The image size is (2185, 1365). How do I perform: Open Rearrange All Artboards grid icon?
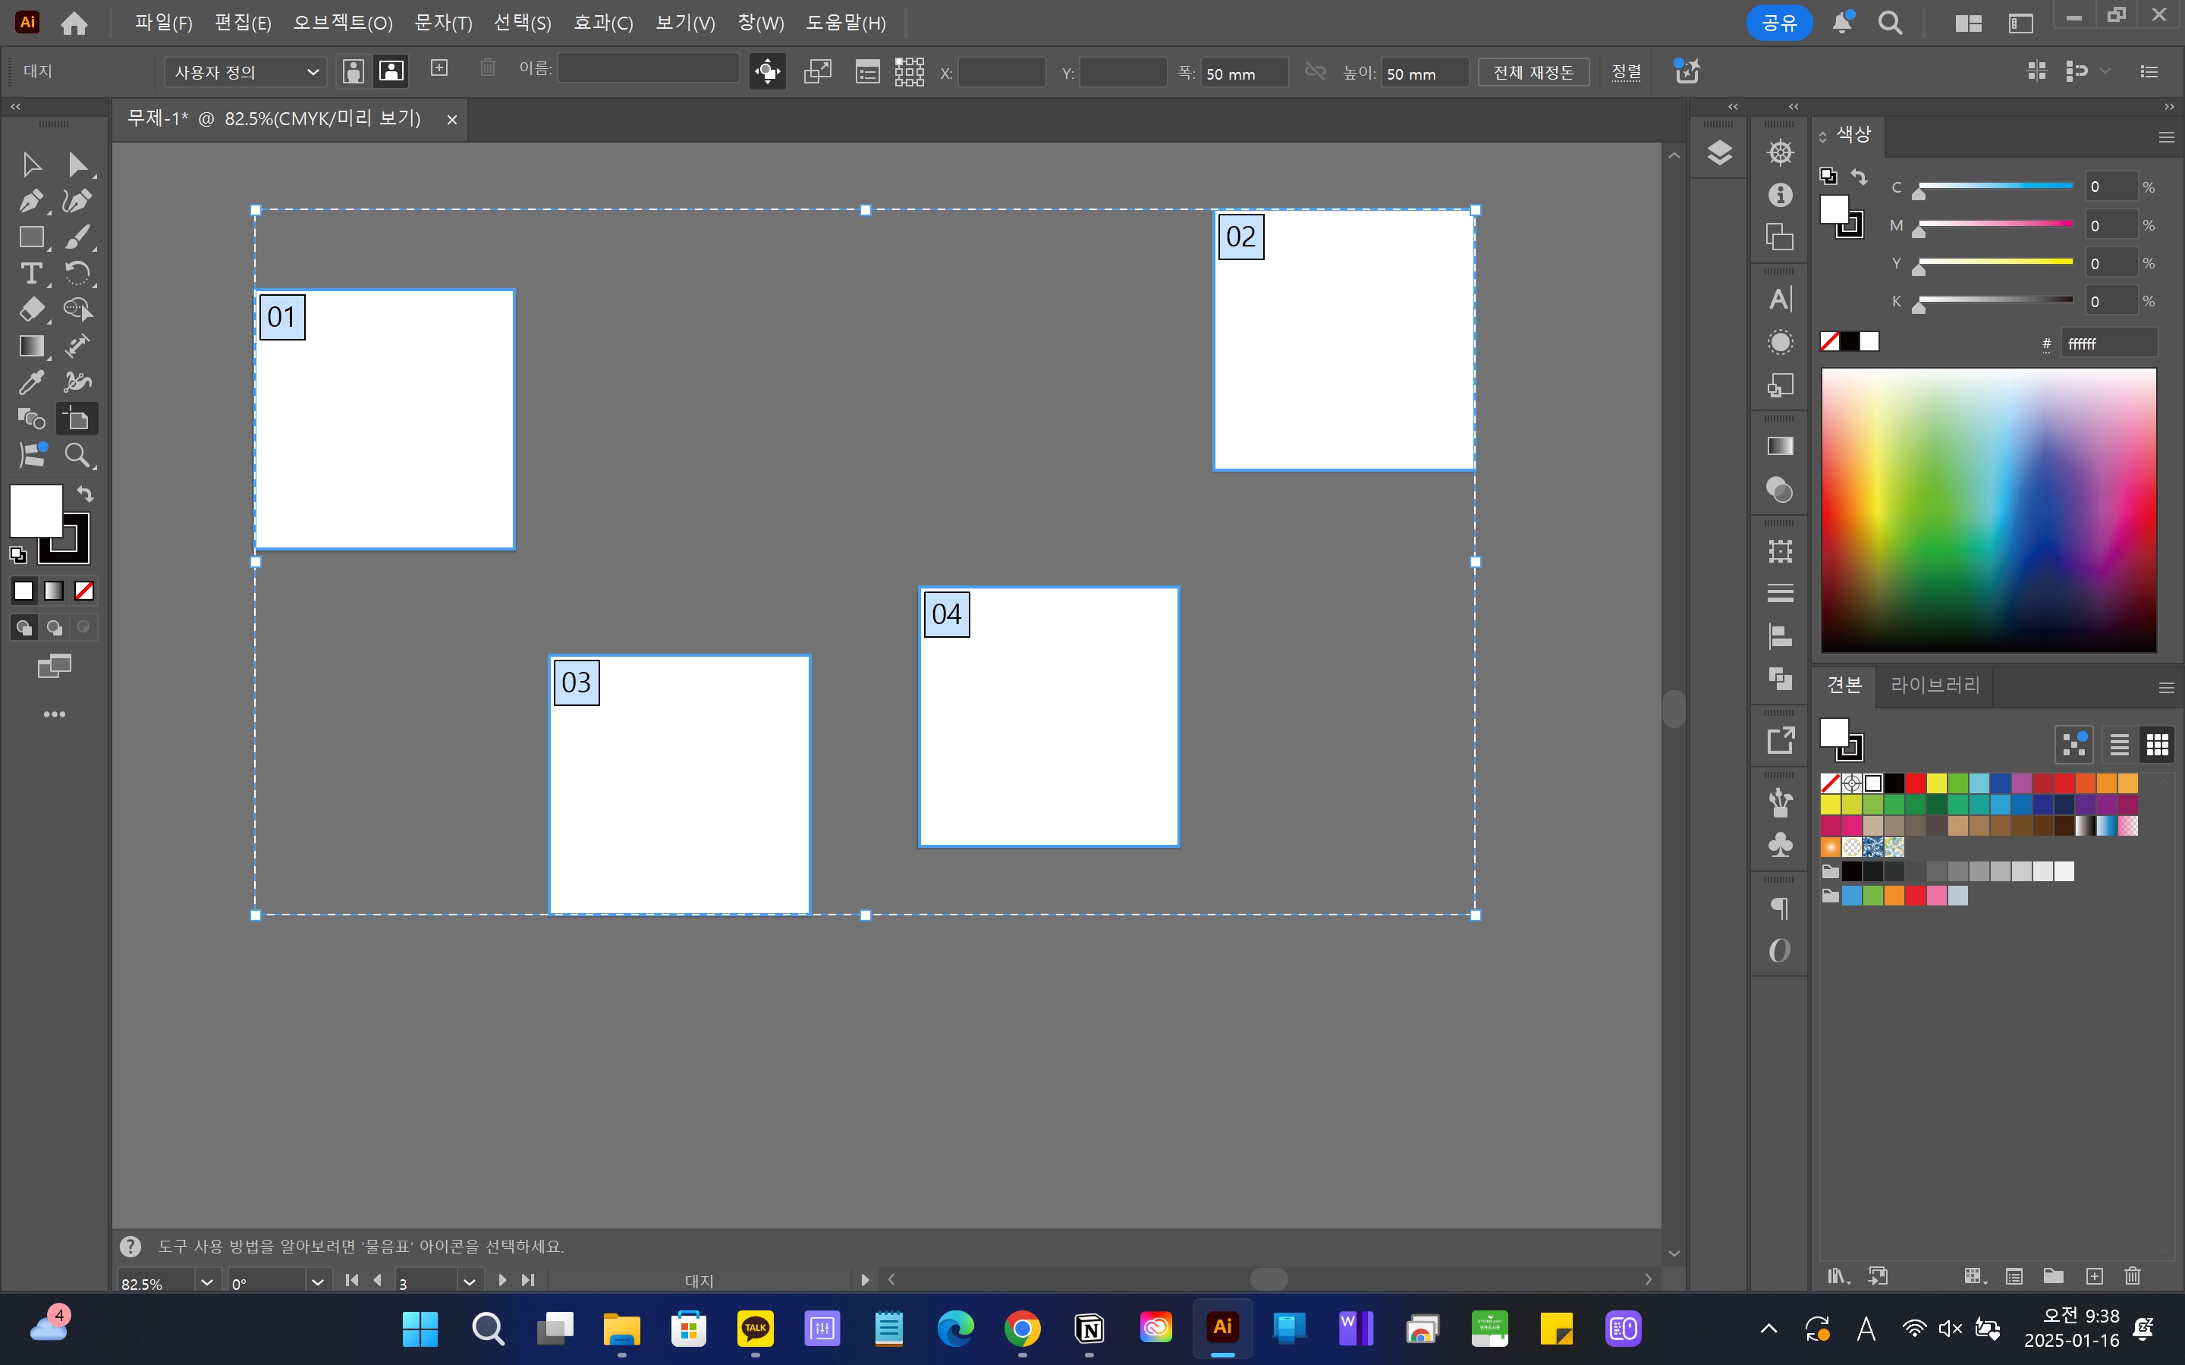[909, 71]
